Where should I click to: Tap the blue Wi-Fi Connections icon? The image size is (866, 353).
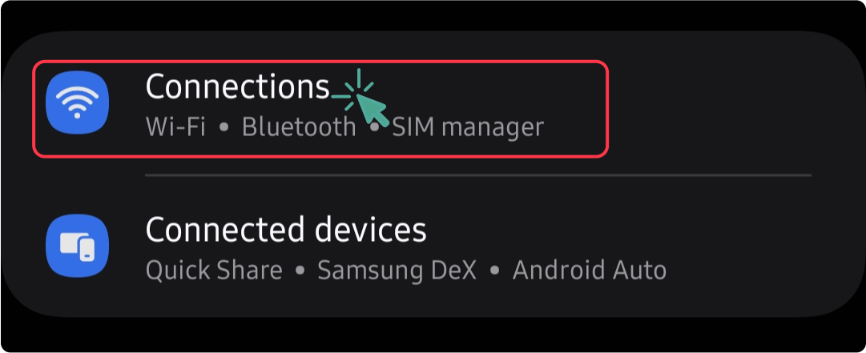77,103
